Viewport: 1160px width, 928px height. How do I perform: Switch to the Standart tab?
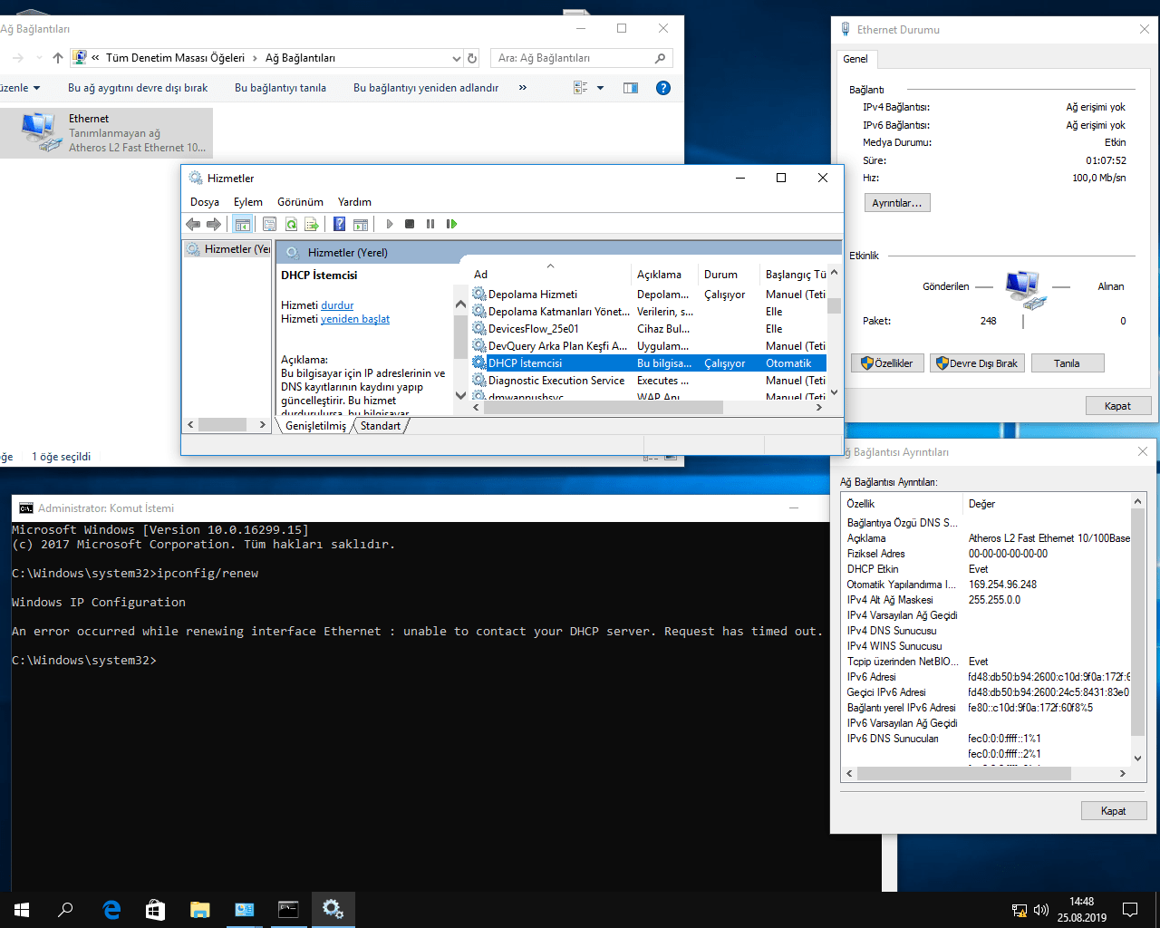[380, 426]
